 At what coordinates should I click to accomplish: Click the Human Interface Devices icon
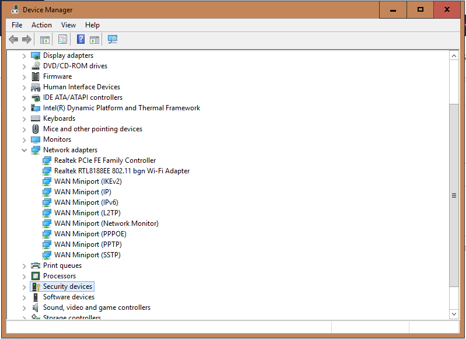pyautogui.click(x=36, y=87)
